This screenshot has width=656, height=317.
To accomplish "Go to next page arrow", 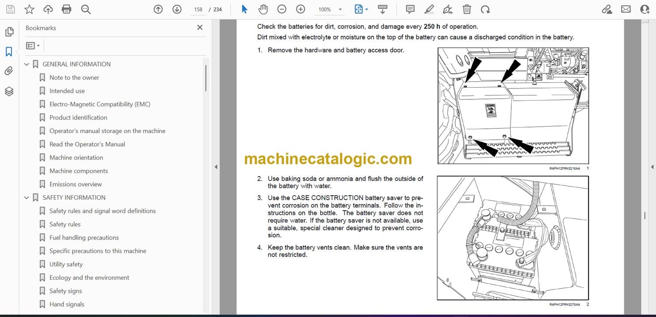I will click(x=177, y=9).
